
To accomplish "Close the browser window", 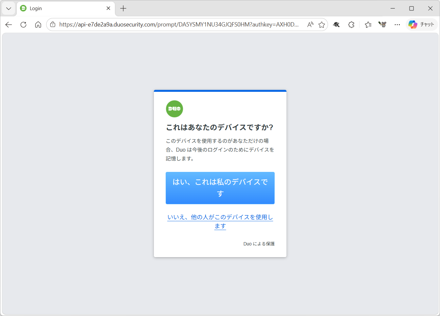I will (x=430, y=8).
